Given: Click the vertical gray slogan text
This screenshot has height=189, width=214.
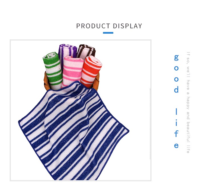Looking at the screenshot, I should 188,102.
